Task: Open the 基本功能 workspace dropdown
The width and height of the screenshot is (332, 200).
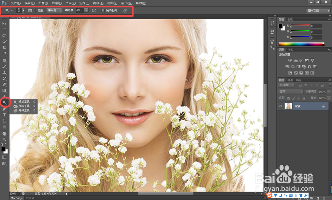Action: coord(318,11)
